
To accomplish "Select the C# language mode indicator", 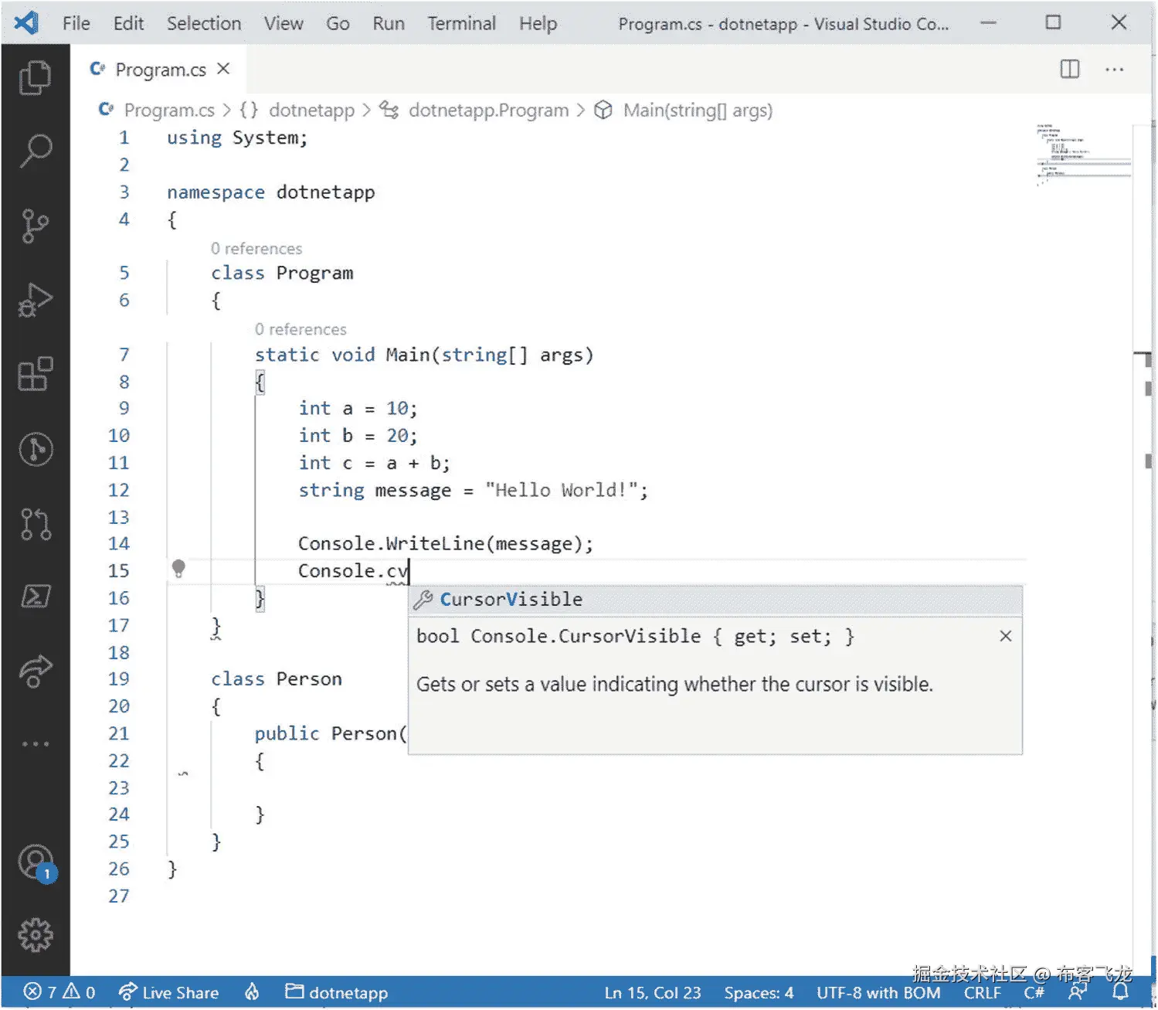I will click(x=1034, y=992).
